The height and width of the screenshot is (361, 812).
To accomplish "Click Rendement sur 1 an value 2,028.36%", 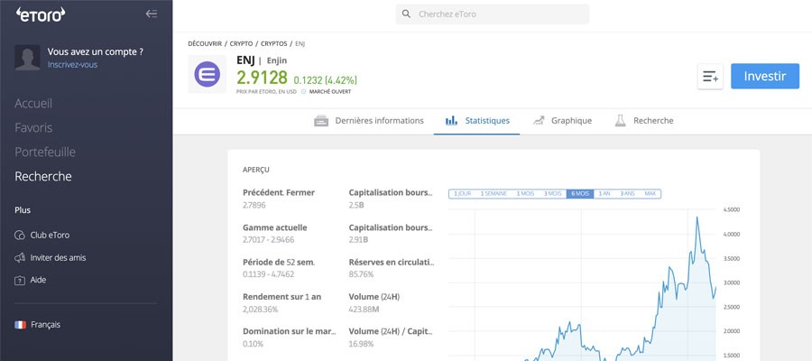I will click(261, 310).
